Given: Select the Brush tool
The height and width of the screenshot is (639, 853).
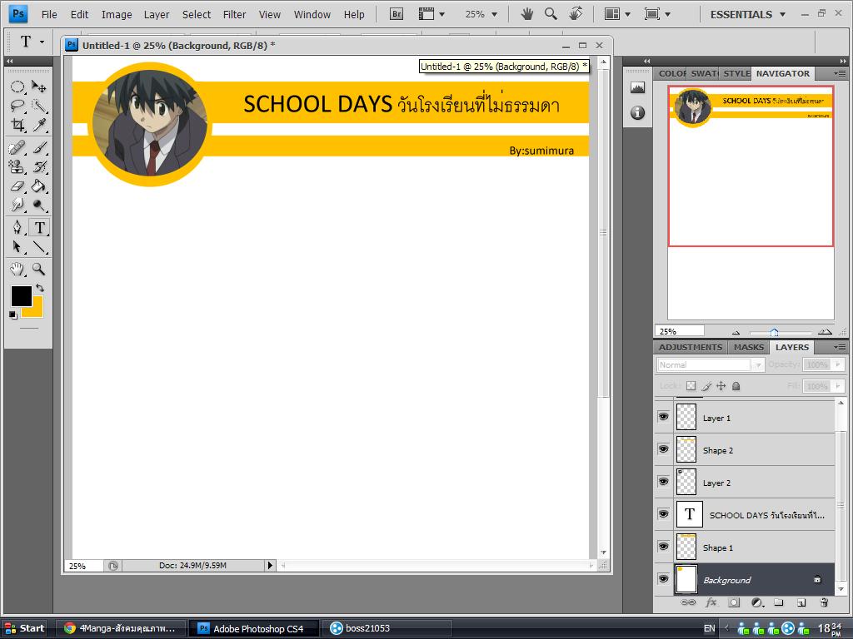Looking at the screenshot, I should (38, 147).
